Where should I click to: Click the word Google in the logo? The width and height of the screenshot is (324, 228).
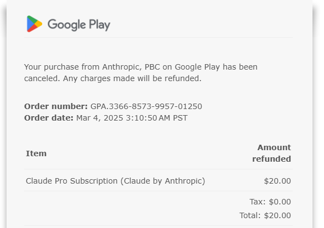(x=67, y=25)
